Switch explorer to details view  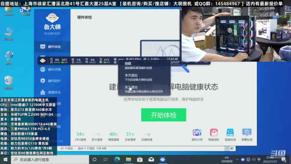click(227, 148)
